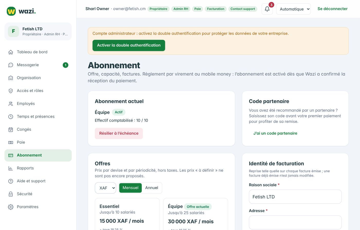The width and height of the screenshot is (360, 230).
Task: Open notifications bell icon
Action: coord(267,9)
